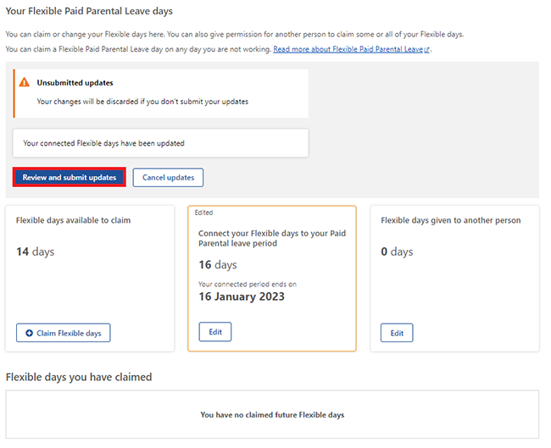
Task: Click the no claimed future Flexible days message
Action: pos(272,415)
